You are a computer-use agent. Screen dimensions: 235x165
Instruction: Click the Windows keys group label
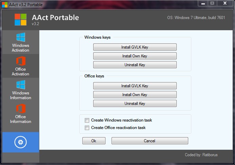[97, 37]
